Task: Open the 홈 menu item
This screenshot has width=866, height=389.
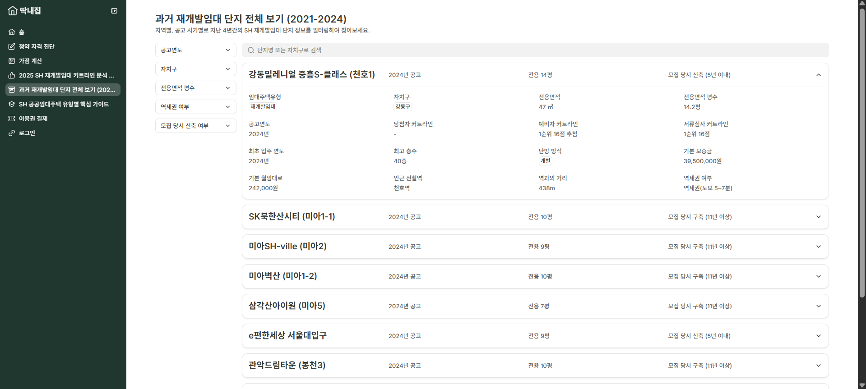Action: (63, 32)
